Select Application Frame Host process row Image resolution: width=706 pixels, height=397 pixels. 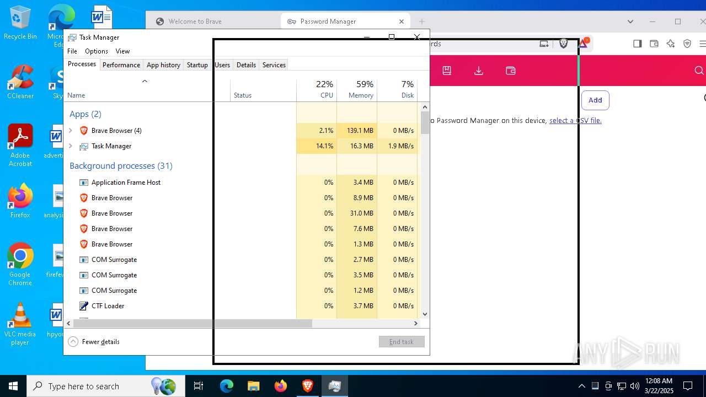click(242, 183)
